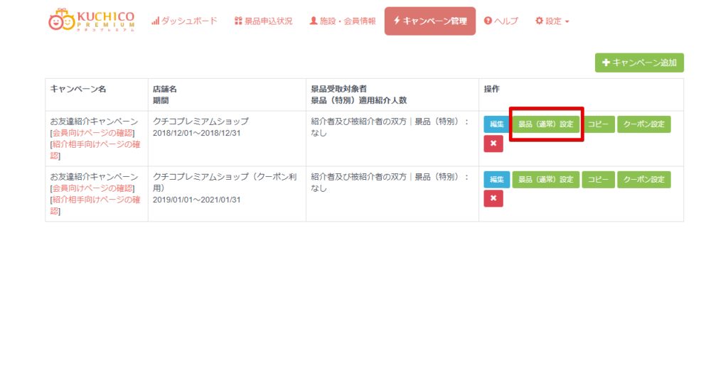Click コピー on the first campaign row
This screenshot has height=373, width=728.
598,124
